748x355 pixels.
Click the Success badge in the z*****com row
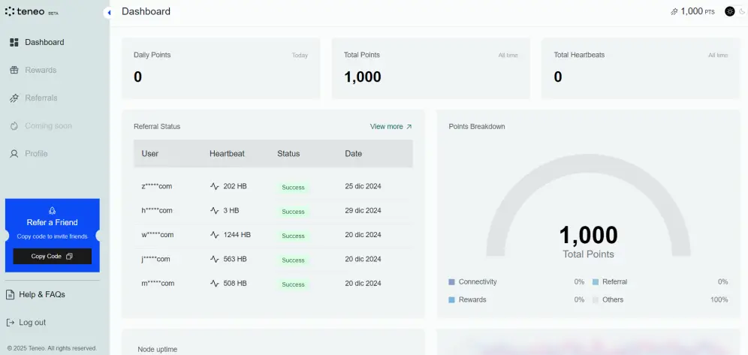click(x=293, y=188)
